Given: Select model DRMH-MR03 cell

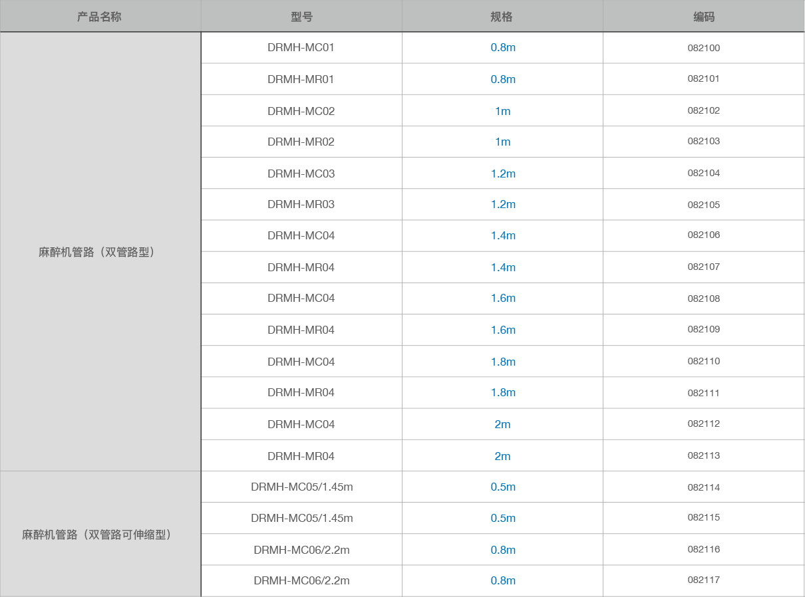Looking at the screenshot, I should pyautogui.click(x=301, y=204).
